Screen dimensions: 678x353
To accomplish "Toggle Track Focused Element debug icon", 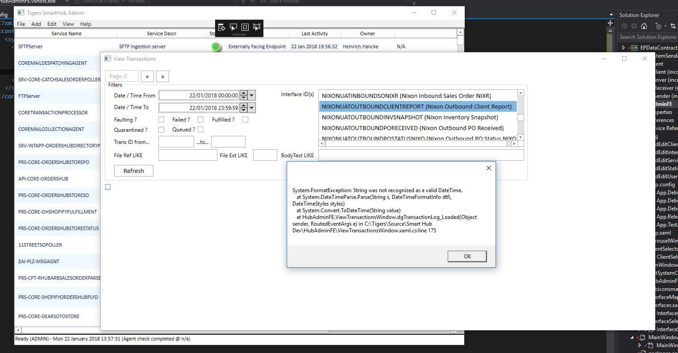I will coord(257,27).
